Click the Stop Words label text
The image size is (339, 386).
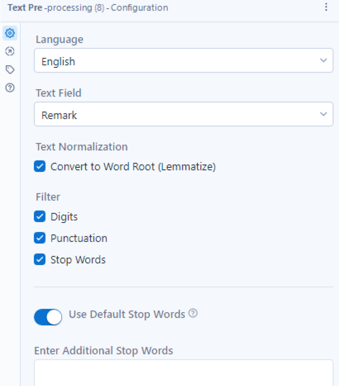point(78,260)
